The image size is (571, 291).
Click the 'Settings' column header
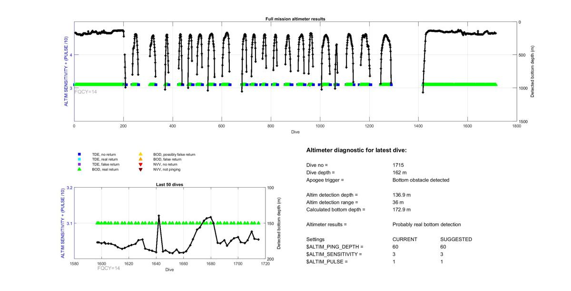coord(315,239)
